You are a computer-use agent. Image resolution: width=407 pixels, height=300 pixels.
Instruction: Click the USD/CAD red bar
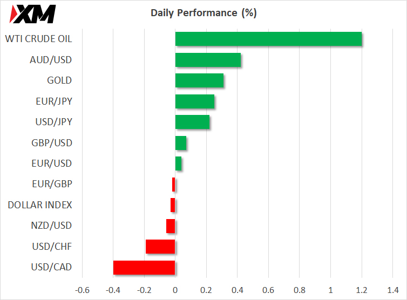(x=144, y=268)
